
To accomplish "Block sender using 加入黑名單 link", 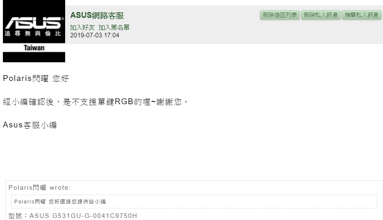I will point(114,27).
